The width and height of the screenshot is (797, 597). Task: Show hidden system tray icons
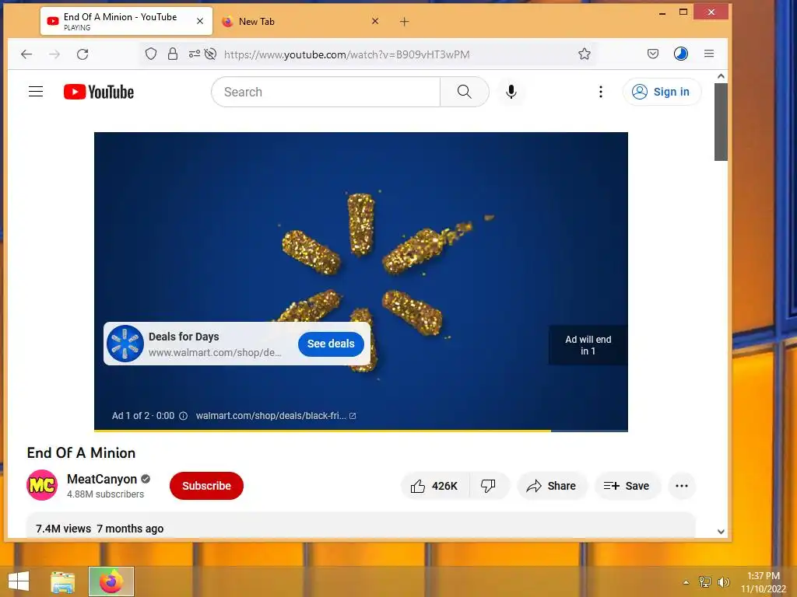pos(686,582)
